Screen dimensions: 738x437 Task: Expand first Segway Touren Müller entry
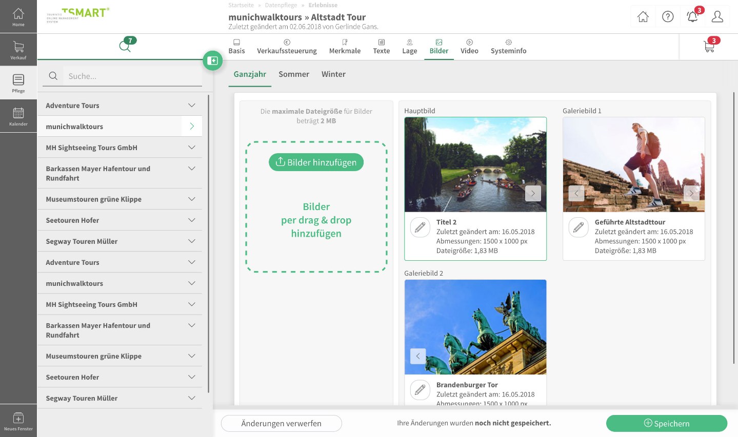click(x=192, y=241)
